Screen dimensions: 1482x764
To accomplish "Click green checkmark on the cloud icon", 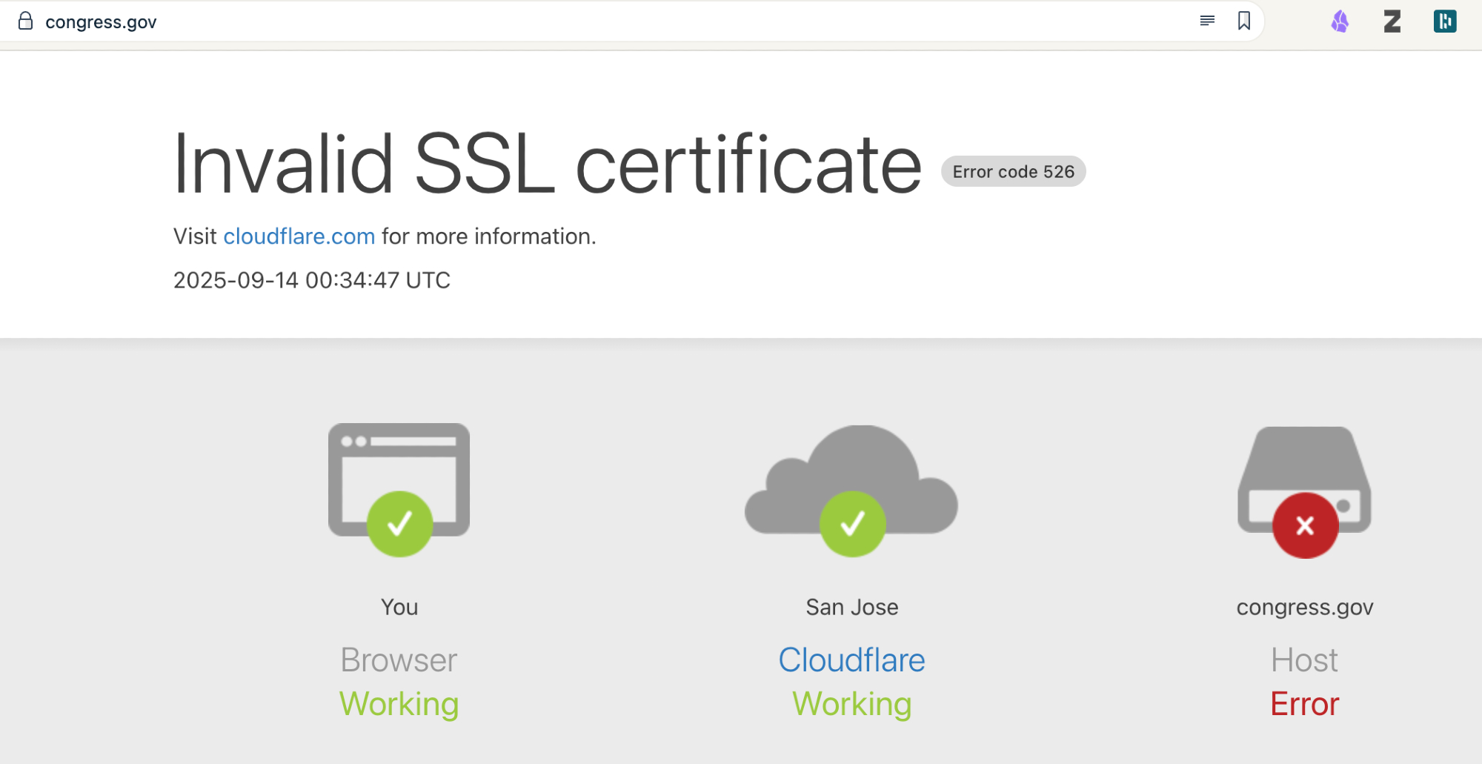I will coord(852,524).
